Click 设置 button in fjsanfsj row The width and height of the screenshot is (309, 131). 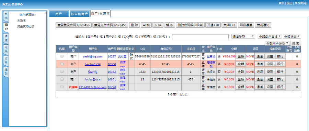pos(270,72)
